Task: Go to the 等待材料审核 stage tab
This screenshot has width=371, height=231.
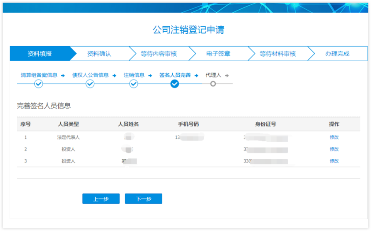Action: pyautogui.click(x=278, y=54)
